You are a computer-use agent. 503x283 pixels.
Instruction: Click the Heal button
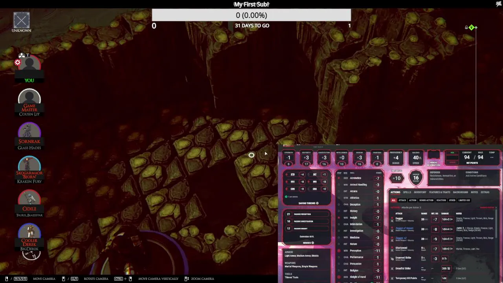pos(452,153)
